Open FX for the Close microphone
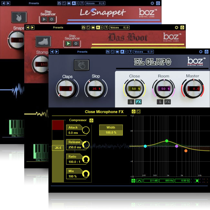Image resolution: width=210 pixels, height=210 pixels. [x=139, y=102]
